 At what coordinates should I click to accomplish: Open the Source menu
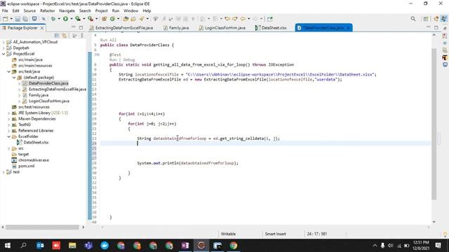[x=29, y=11]
